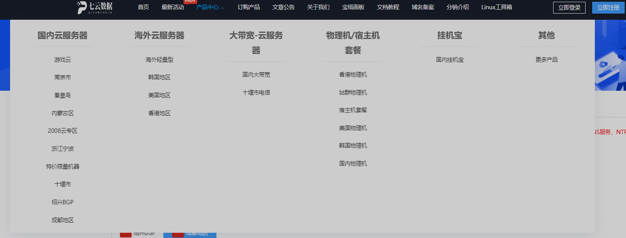The image size is (626, 238).
Task: Go to 宝塔面板 page
Action: tap(353, 7)
